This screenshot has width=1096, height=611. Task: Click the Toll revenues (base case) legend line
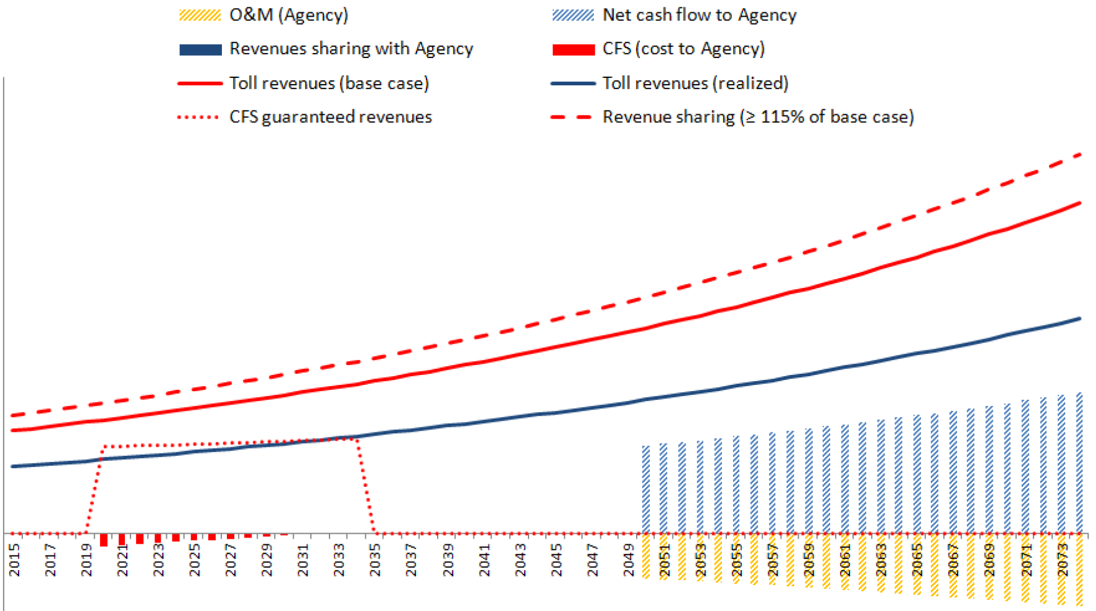[x=200, y=83]
